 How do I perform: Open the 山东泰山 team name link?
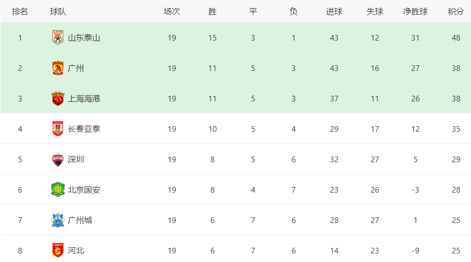[x=84, y=38]
